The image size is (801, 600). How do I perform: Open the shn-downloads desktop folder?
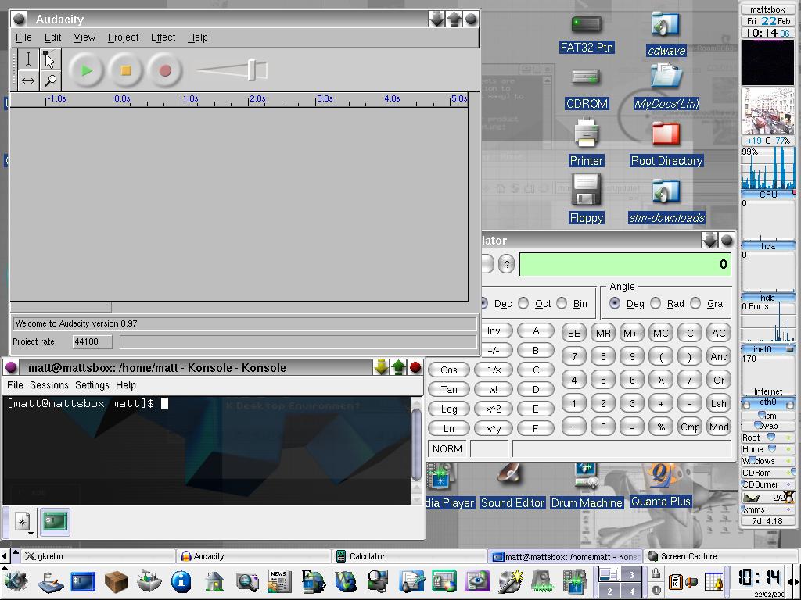666,202
